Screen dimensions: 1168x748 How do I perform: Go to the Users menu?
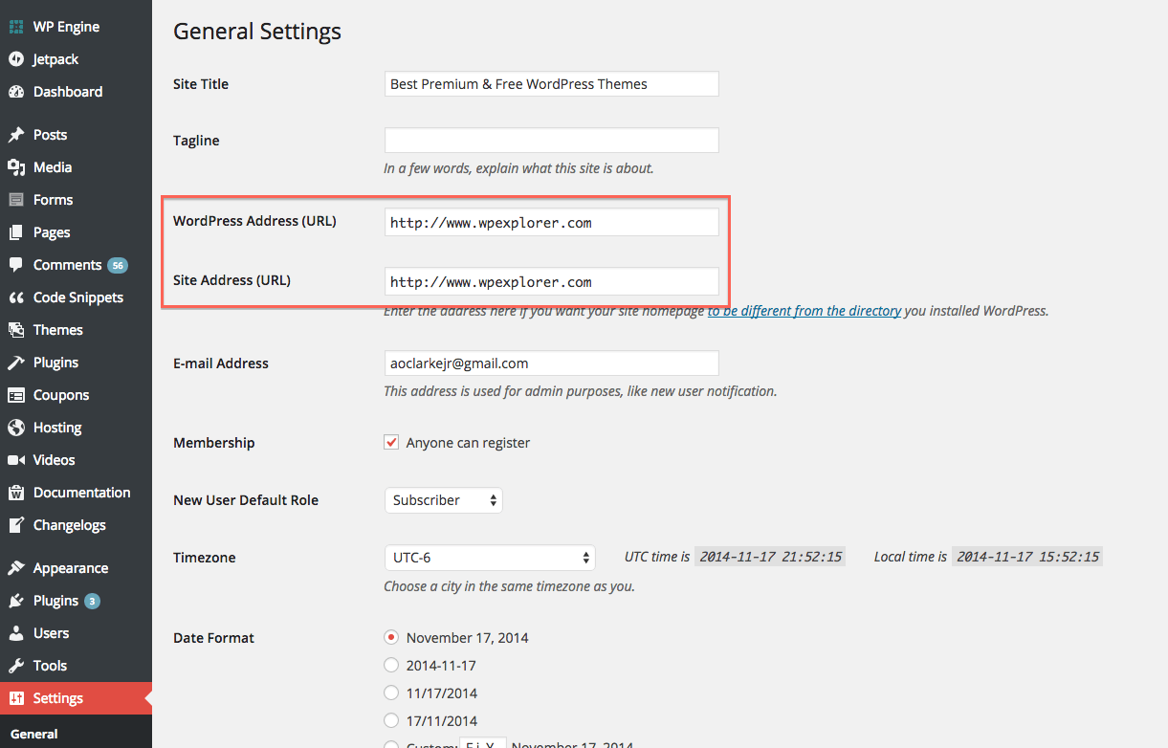(x=51, y=633)
